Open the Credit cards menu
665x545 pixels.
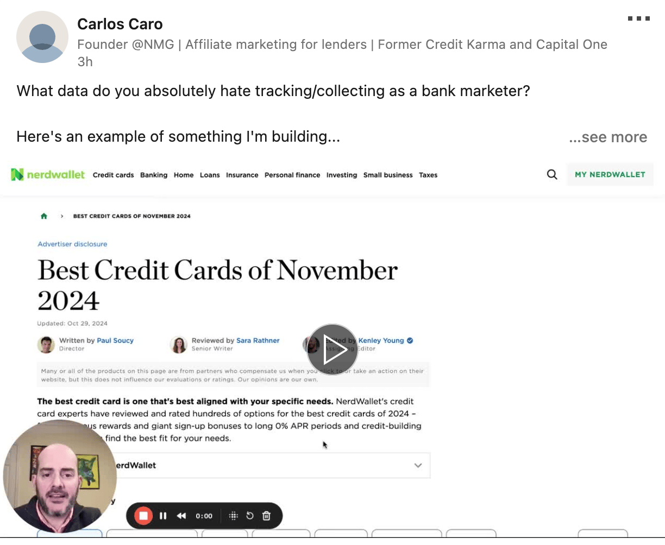[x=113, y=175]
